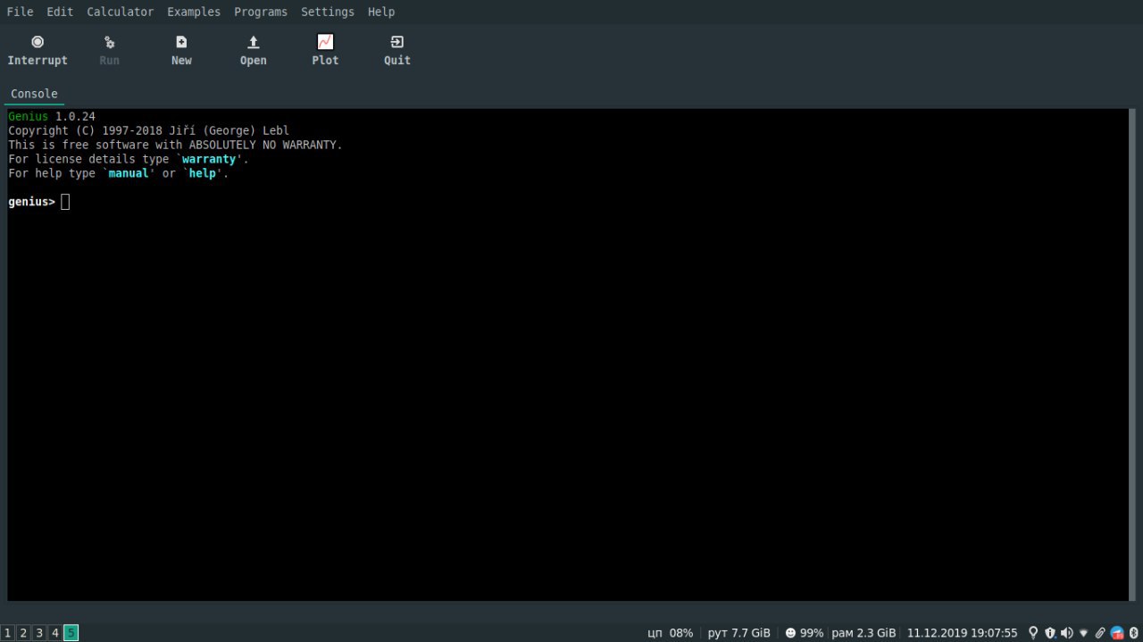1143x642 pixels.
Task: Switch to workspace 4
Action: (54, 633)
